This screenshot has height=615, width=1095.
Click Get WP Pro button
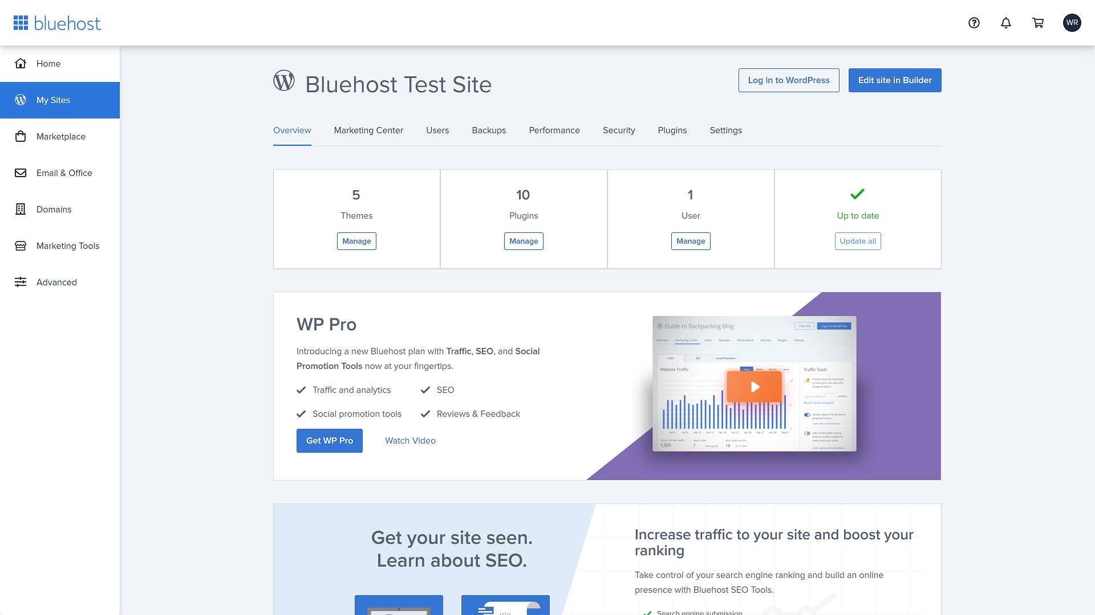328,441
